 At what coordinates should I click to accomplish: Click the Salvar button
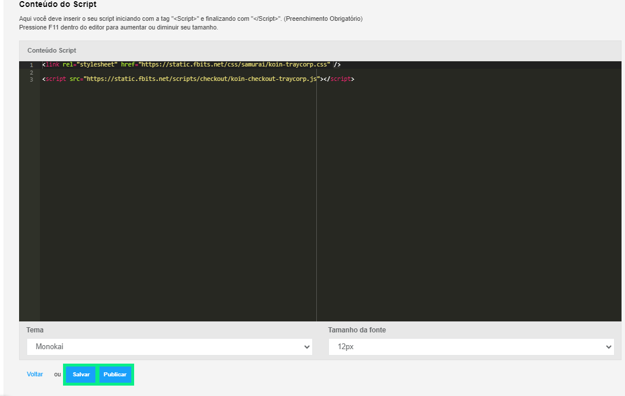pos(81,375)
